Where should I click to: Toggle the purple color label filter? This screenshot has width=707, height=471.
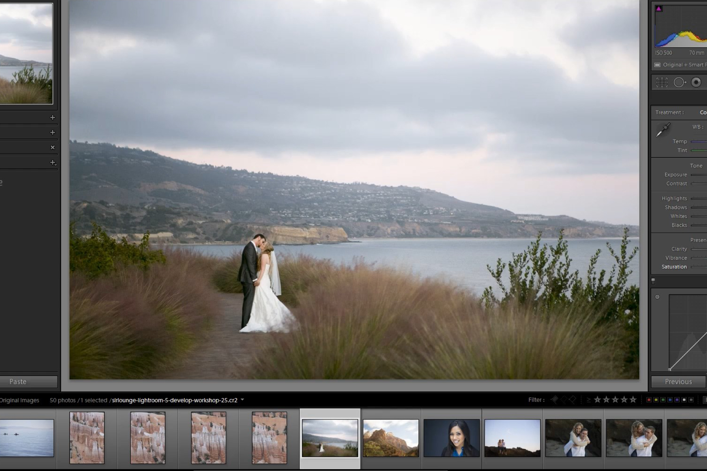[x=677, y=400]
